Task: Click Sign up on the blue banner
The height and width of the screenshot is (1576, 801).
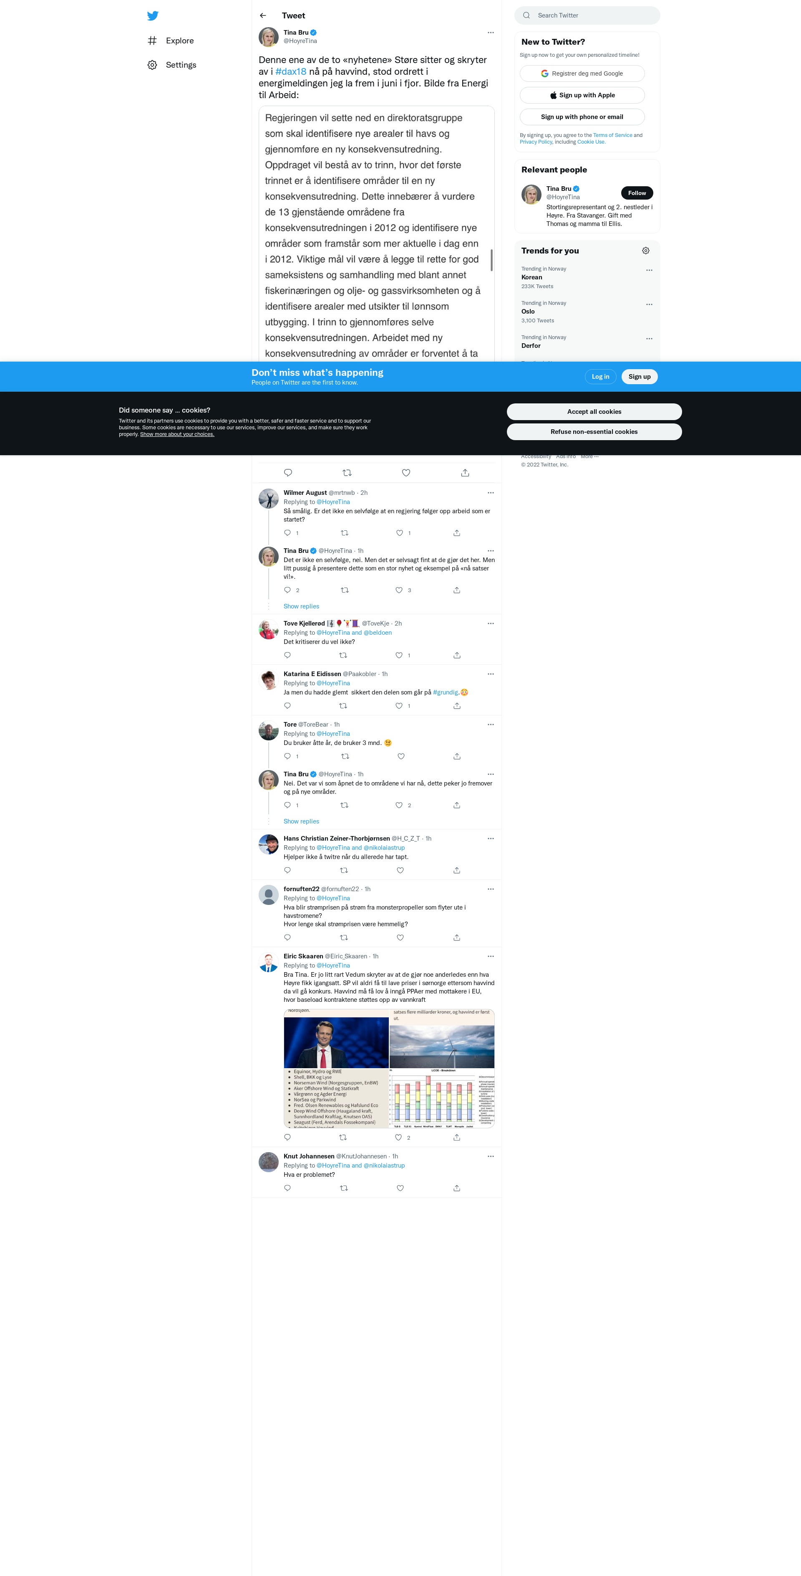Action: tap(639, 377)
